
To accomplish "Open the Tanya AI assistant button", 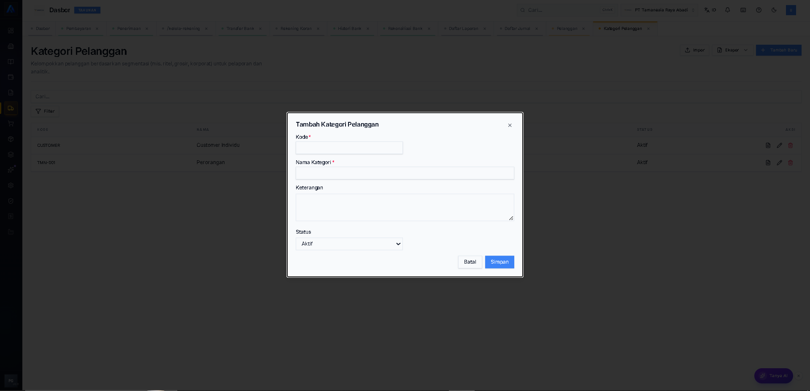I will click(773, 376).
